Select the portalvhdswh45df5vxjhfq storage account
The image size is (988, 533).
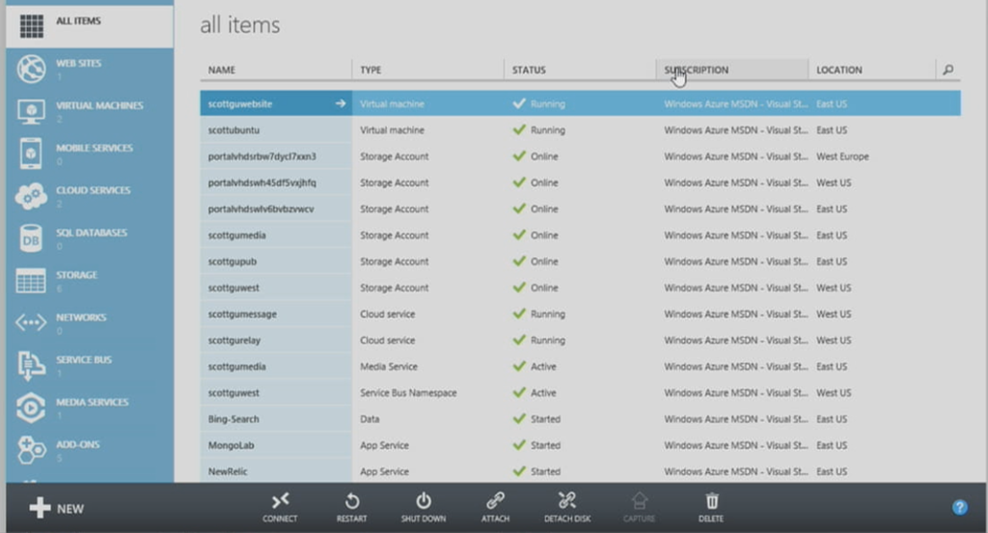262,182
